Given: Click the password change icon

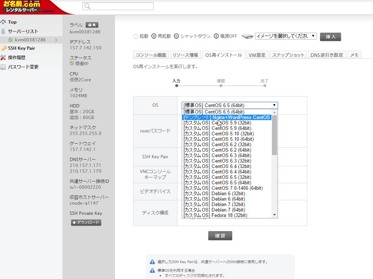Looking at the screenshot, I should tap(3, 67).
